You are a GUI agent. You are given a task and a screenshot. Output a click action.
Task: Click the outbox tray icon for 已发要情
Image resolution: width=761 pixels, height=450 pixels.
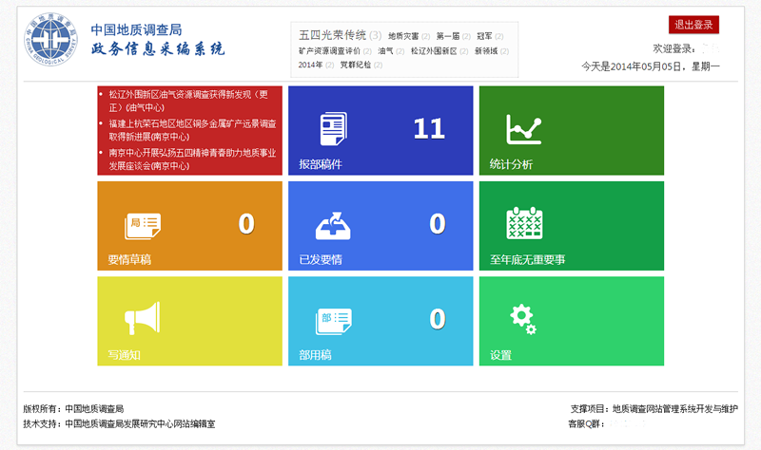coord(333,226)
